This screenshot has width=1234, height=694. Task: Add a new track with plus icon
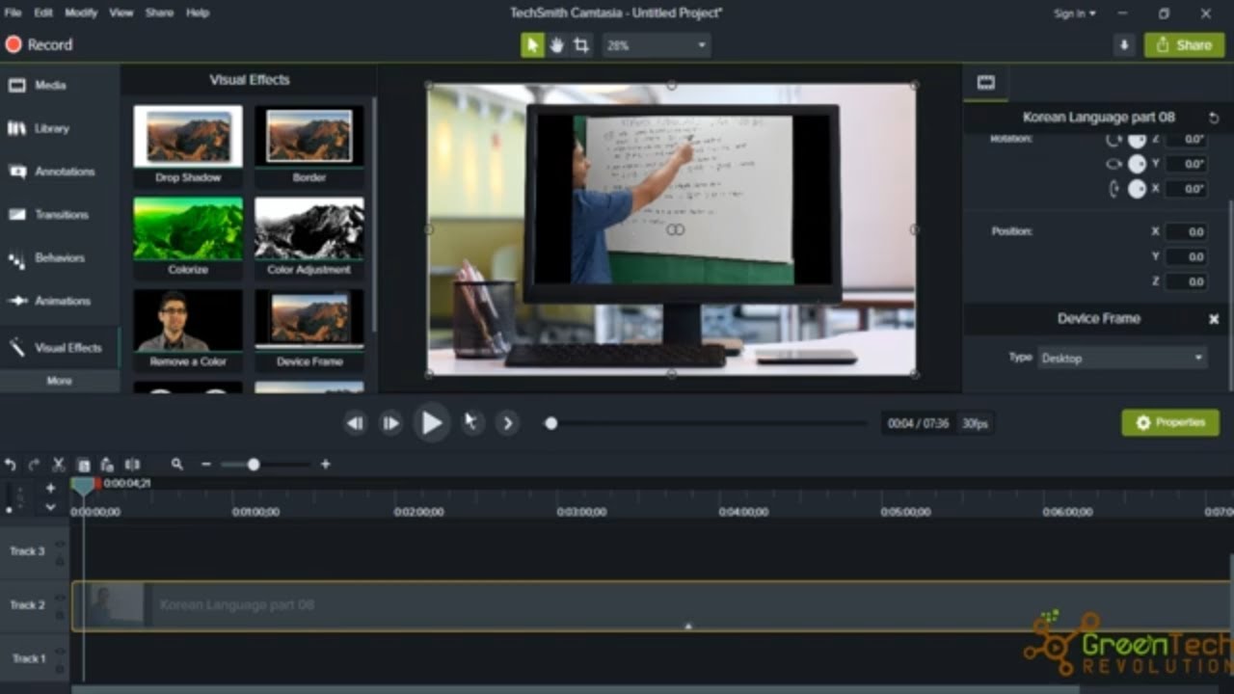tap(50, 488)
